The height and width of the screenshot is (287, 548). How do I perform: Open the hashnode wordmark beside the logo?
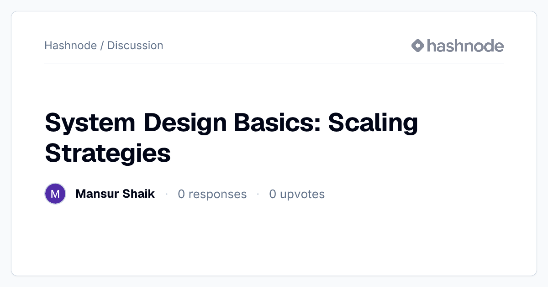pyautogui.click(x=465, y=46)
